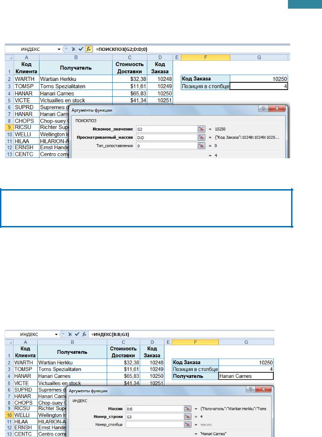
Task: Click the cancel X beside the =ПОИСКПОЗ(G2;D:D;0) formula
Action: click(x=73, y=49)
